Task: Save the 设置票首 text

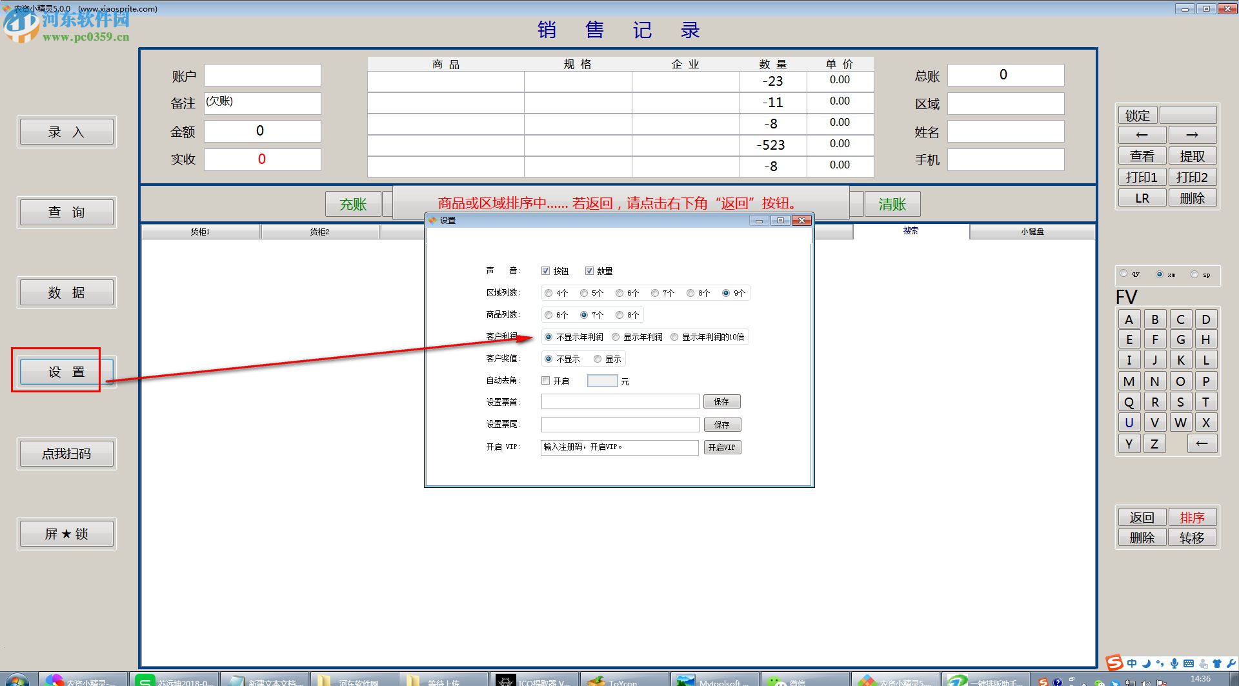Action: click(x=721, y=401)
